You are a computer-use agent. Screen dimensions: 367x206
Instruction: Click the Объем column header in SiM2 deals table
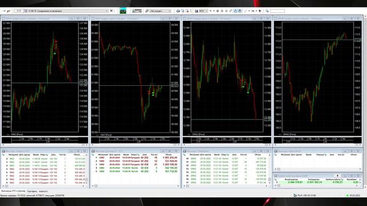tap(168, 154)
